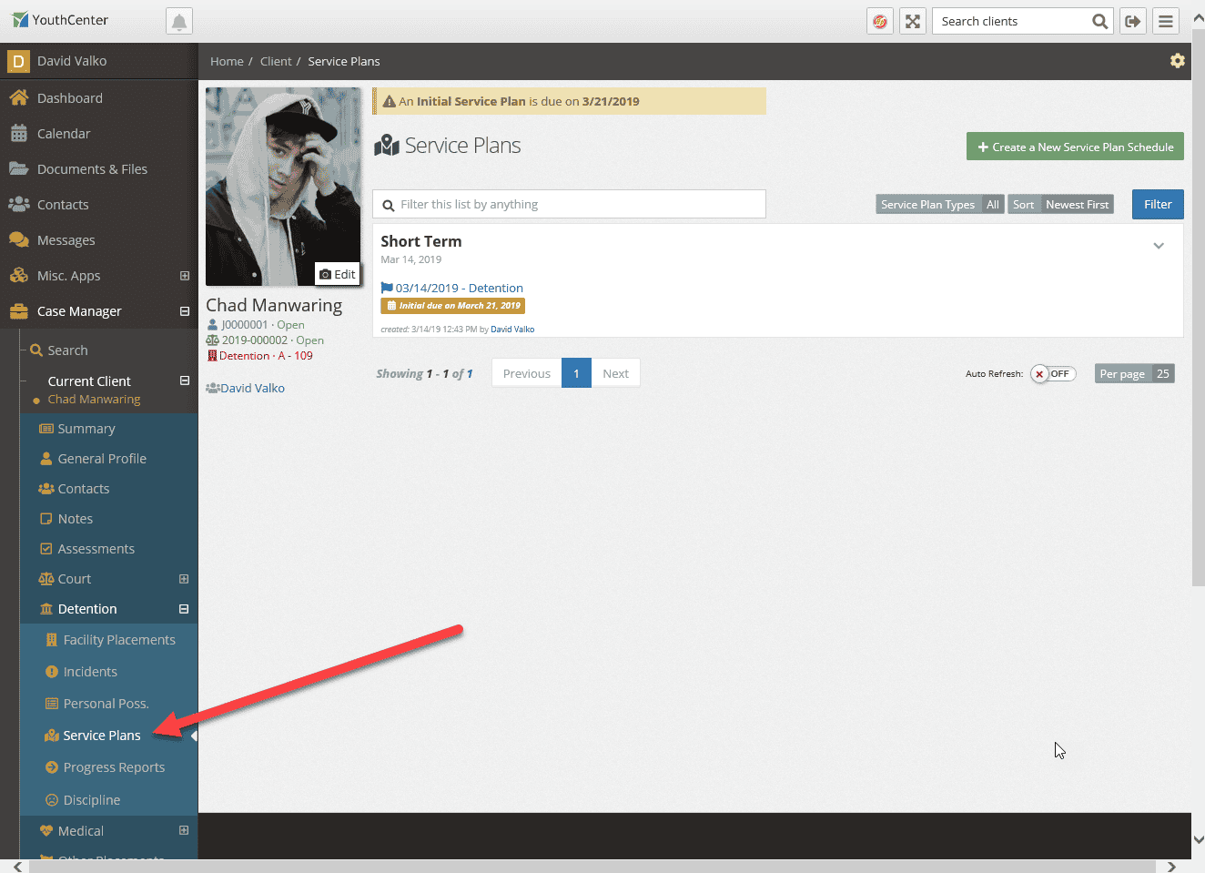Click the vertical scrollbar down arrow
This screenshot has height=873, width=1205.
point(1199,839)
